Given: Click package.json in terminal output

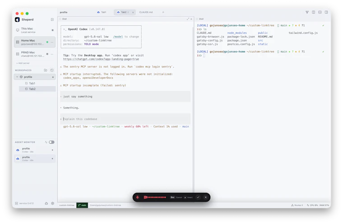Looking at the screenshot, I should tap(237, 41).
